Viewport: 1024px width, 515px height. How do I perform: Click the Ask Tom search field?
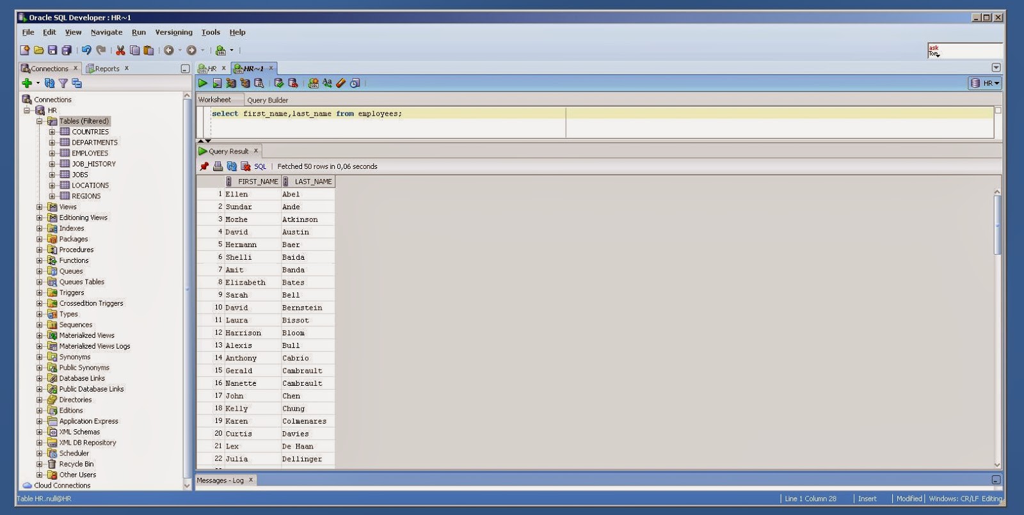point(964,51)
